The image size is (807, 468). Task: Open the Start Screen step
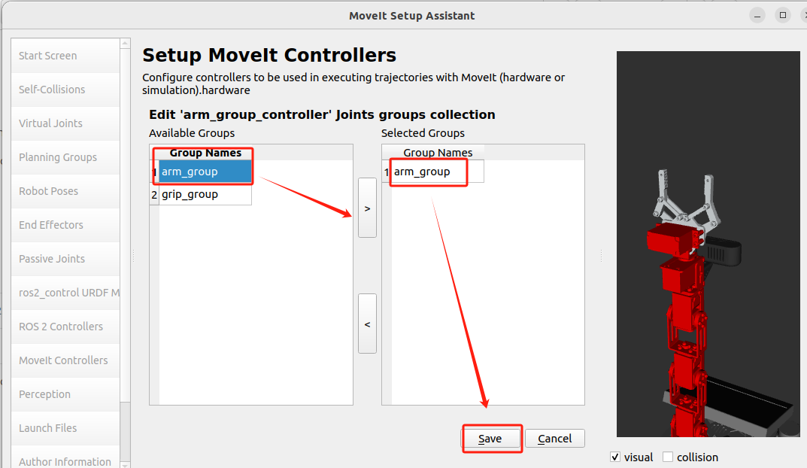pyautogui.click(x=65, y=56)
